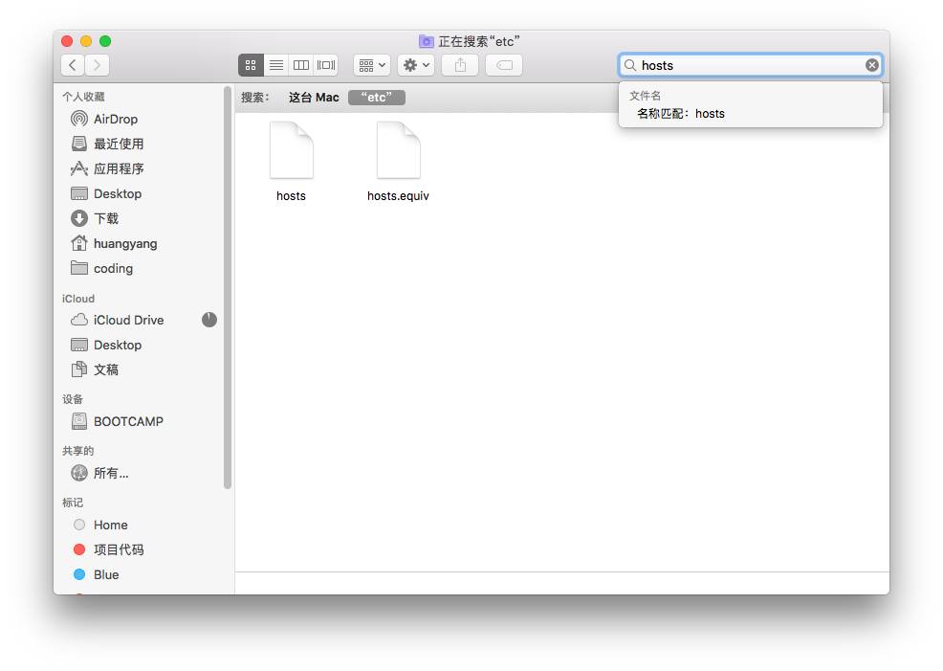Select name match suggestion for hosts
943x671 pixels.
pyautogui.click(x=681, y=113)
